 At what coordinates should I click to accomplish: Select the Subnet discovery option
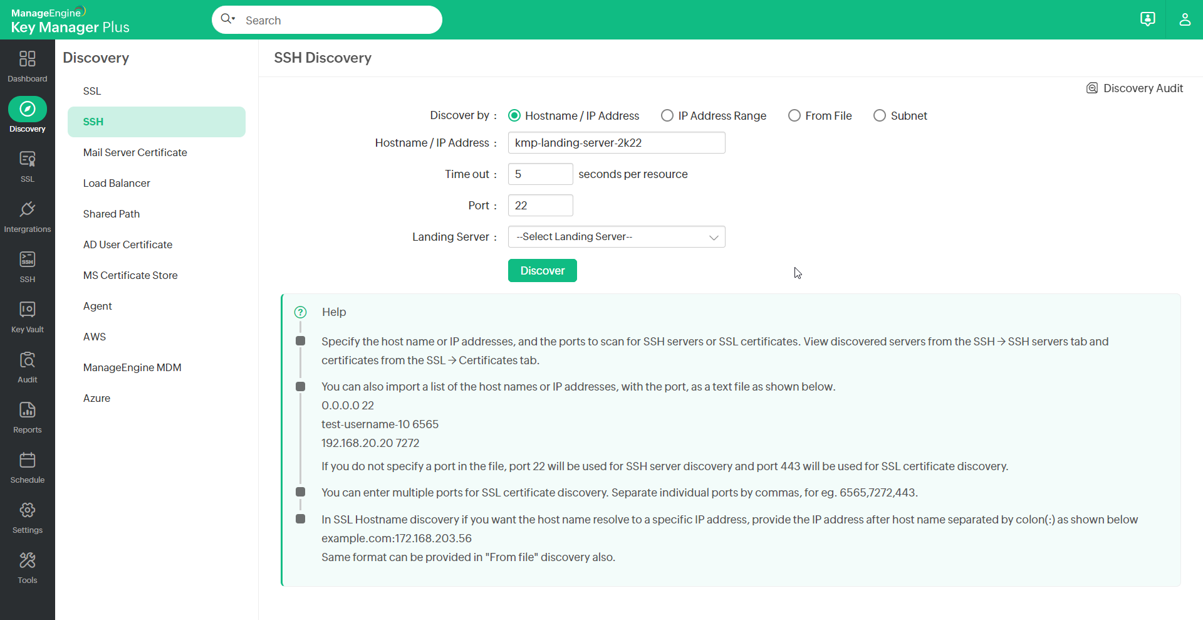pos(880,115)
